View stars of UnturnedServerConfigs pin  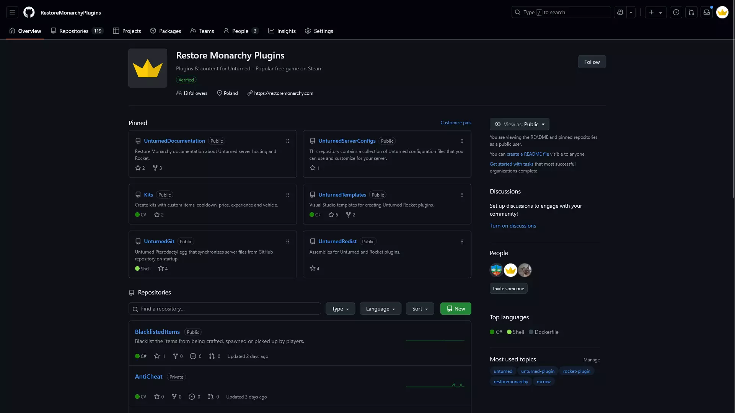314,168
